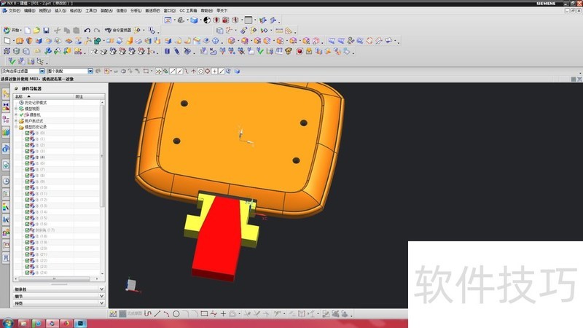Collapse the 模型历史记录 tree node
The width and height of the screenshot is (583, 328).
(x=16, y=127)
